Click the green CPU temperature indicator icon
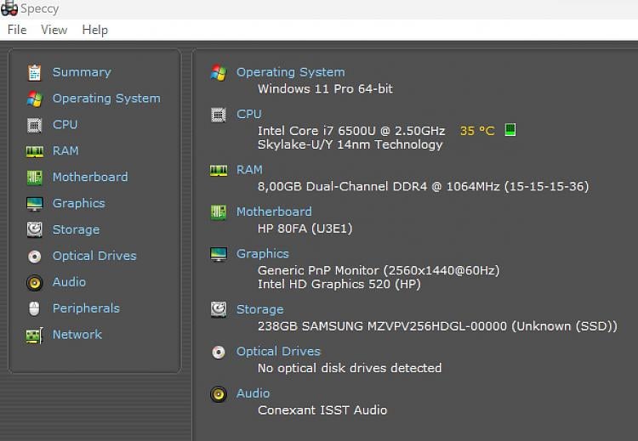638x441 pixels. 510,130
